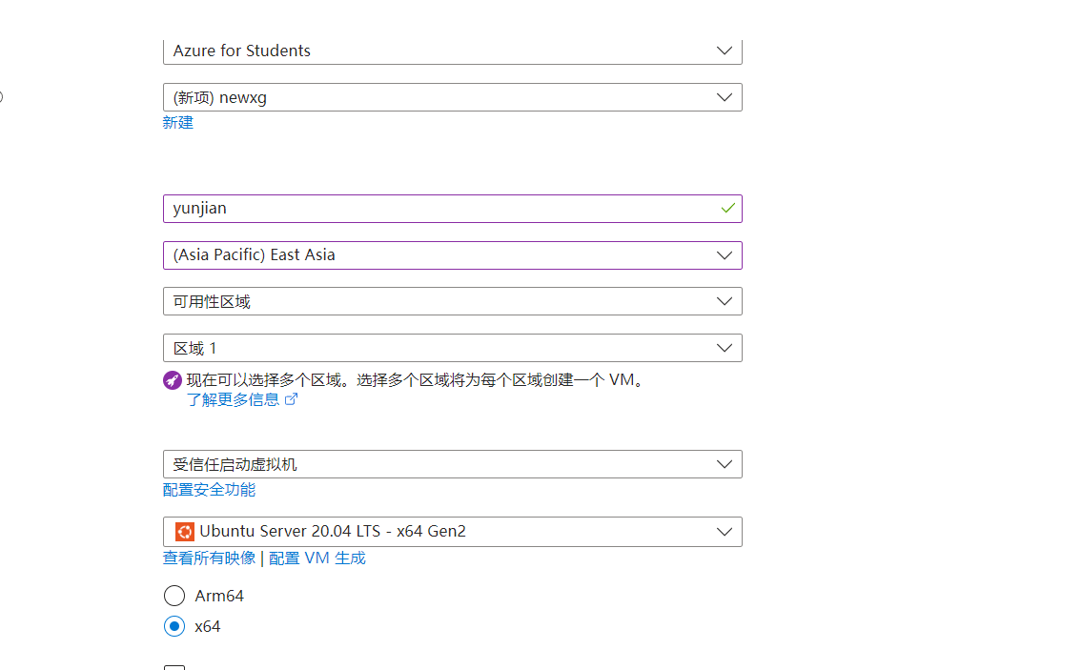Click the 配置 VM 生成 link
Image resolution: width=1082 pixels, height=670 pixels.
[x=317, y=558]
